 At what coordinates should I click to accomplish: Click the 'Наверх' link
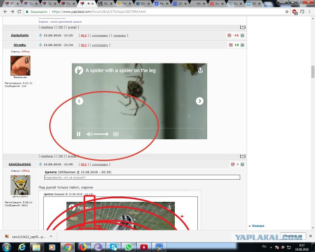pyautogui.click(x=258, y=226)
